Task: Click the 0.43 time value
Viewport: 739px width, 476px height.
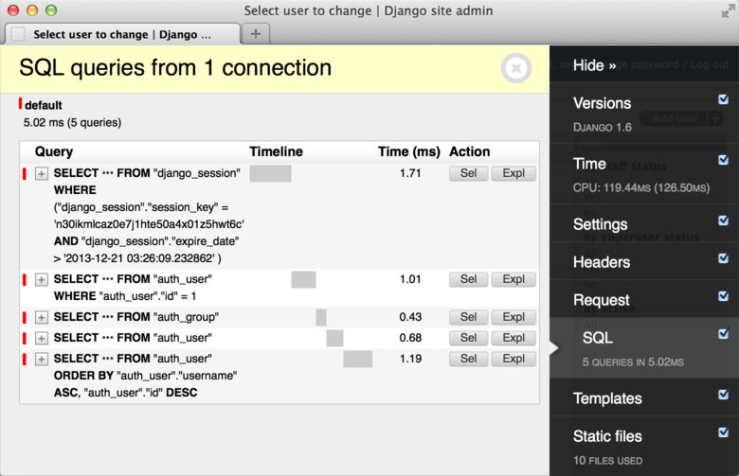Action: point(410,317)
